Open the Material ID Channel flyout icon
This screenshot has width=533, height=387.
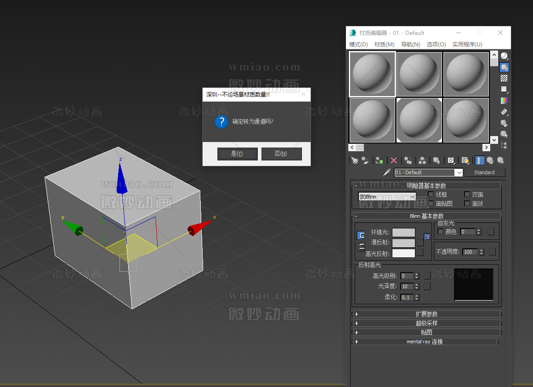[x=451, y=160]
